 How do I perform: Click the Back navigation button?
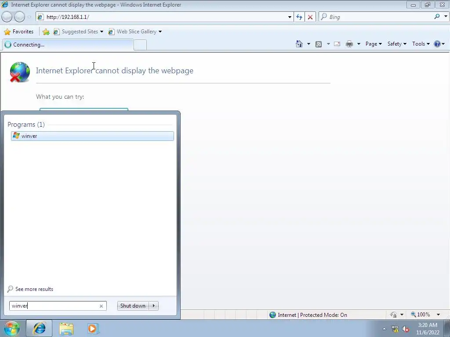click(7, 17)
